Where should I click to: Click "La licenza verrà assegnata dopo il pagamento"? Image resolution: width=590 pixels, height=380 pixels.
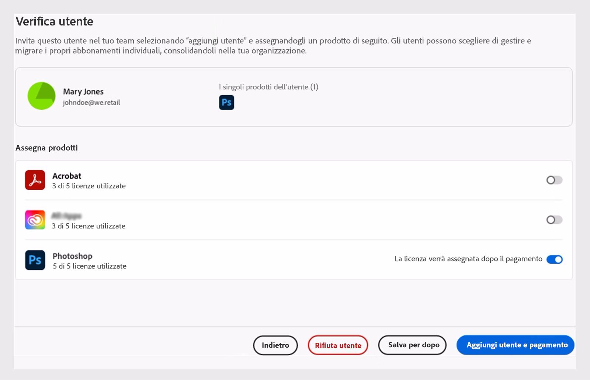tap(468, 259)
